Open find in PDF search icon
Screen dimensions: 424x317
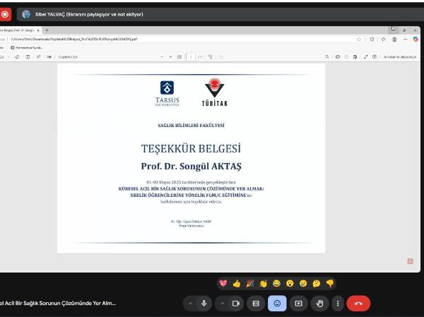click(x=326, y=56)
